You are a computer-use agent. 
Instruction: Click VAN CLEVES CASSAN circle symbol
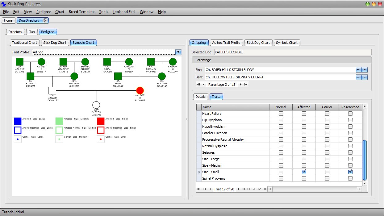[96, 105]
